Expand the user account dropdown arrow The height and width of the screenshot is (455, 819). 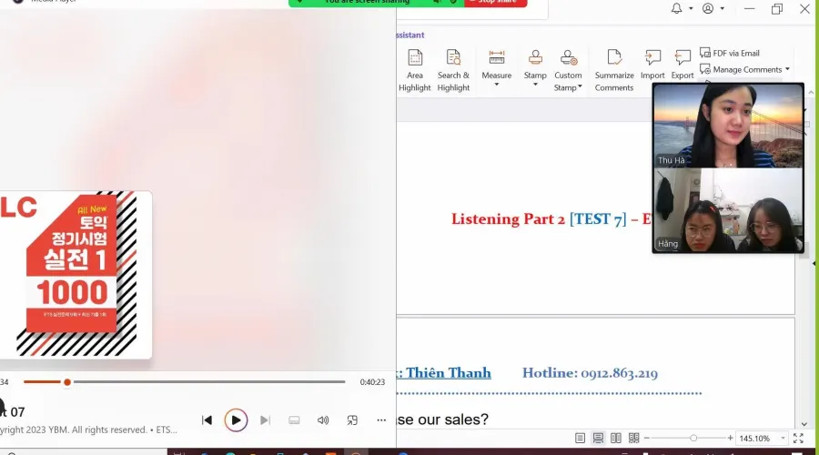coord(723,8)
